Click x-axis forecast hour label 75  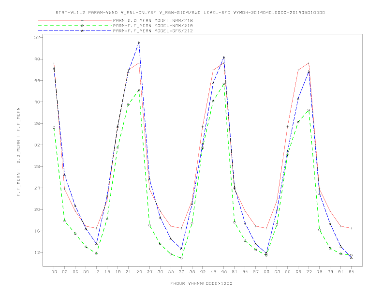pos(320,272)
